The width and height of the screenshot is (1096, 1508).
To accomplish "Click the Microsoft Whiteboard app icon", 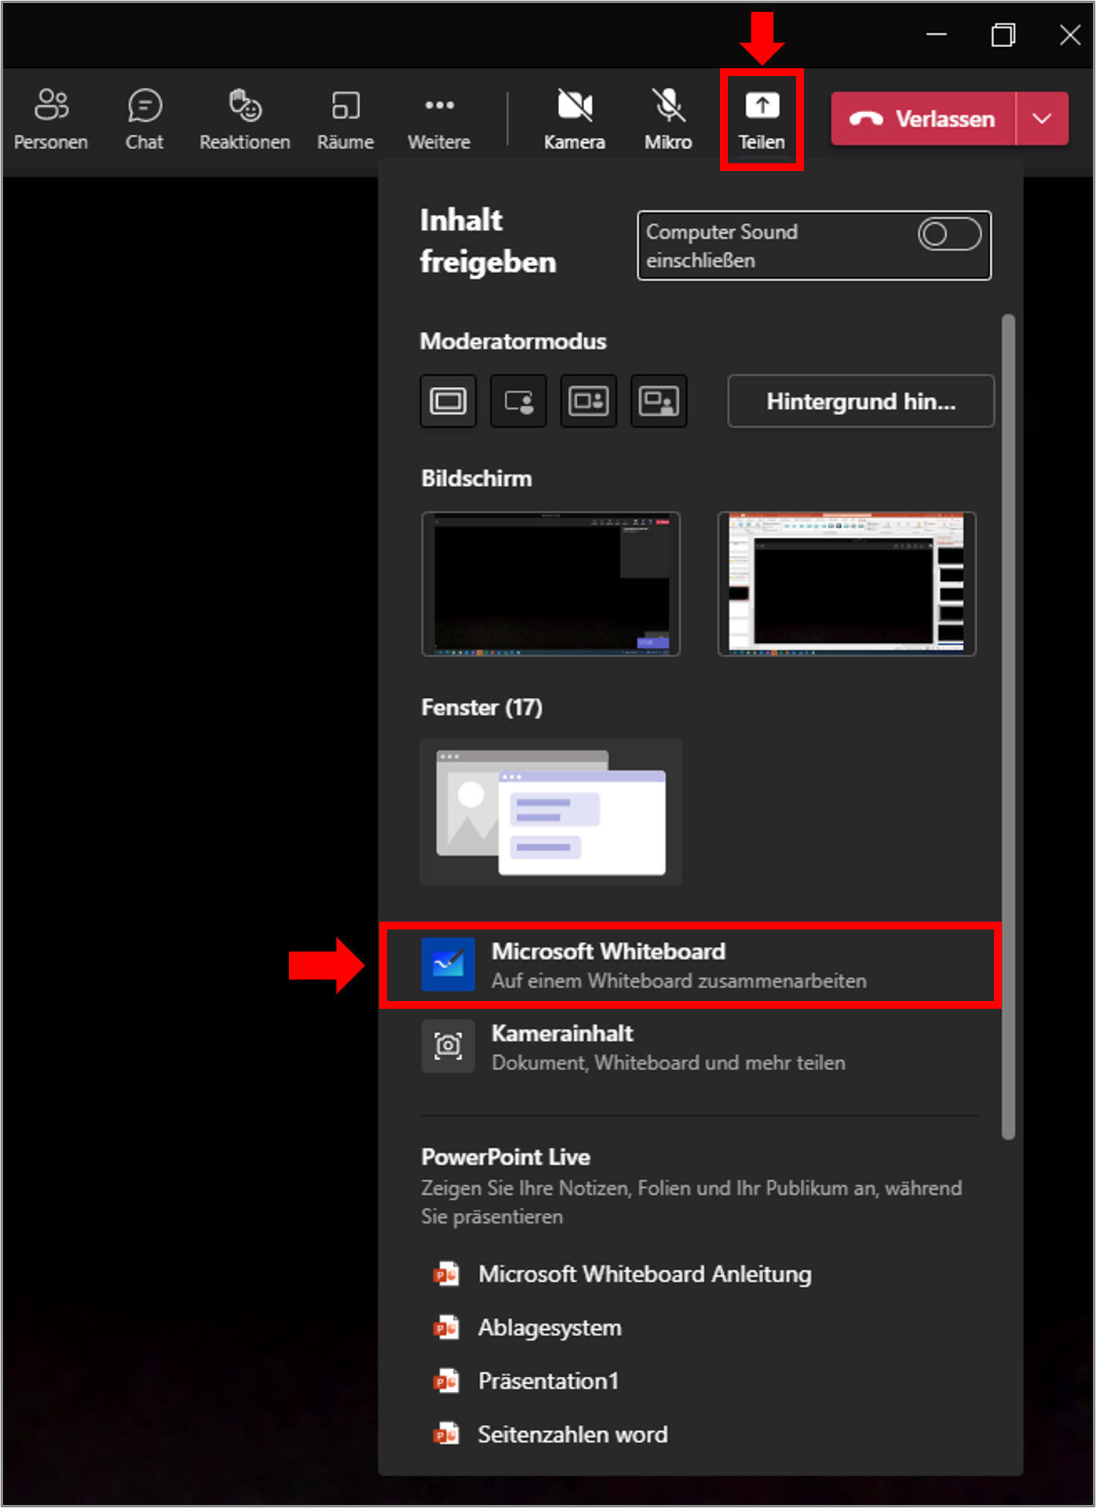I will [448, 964].
